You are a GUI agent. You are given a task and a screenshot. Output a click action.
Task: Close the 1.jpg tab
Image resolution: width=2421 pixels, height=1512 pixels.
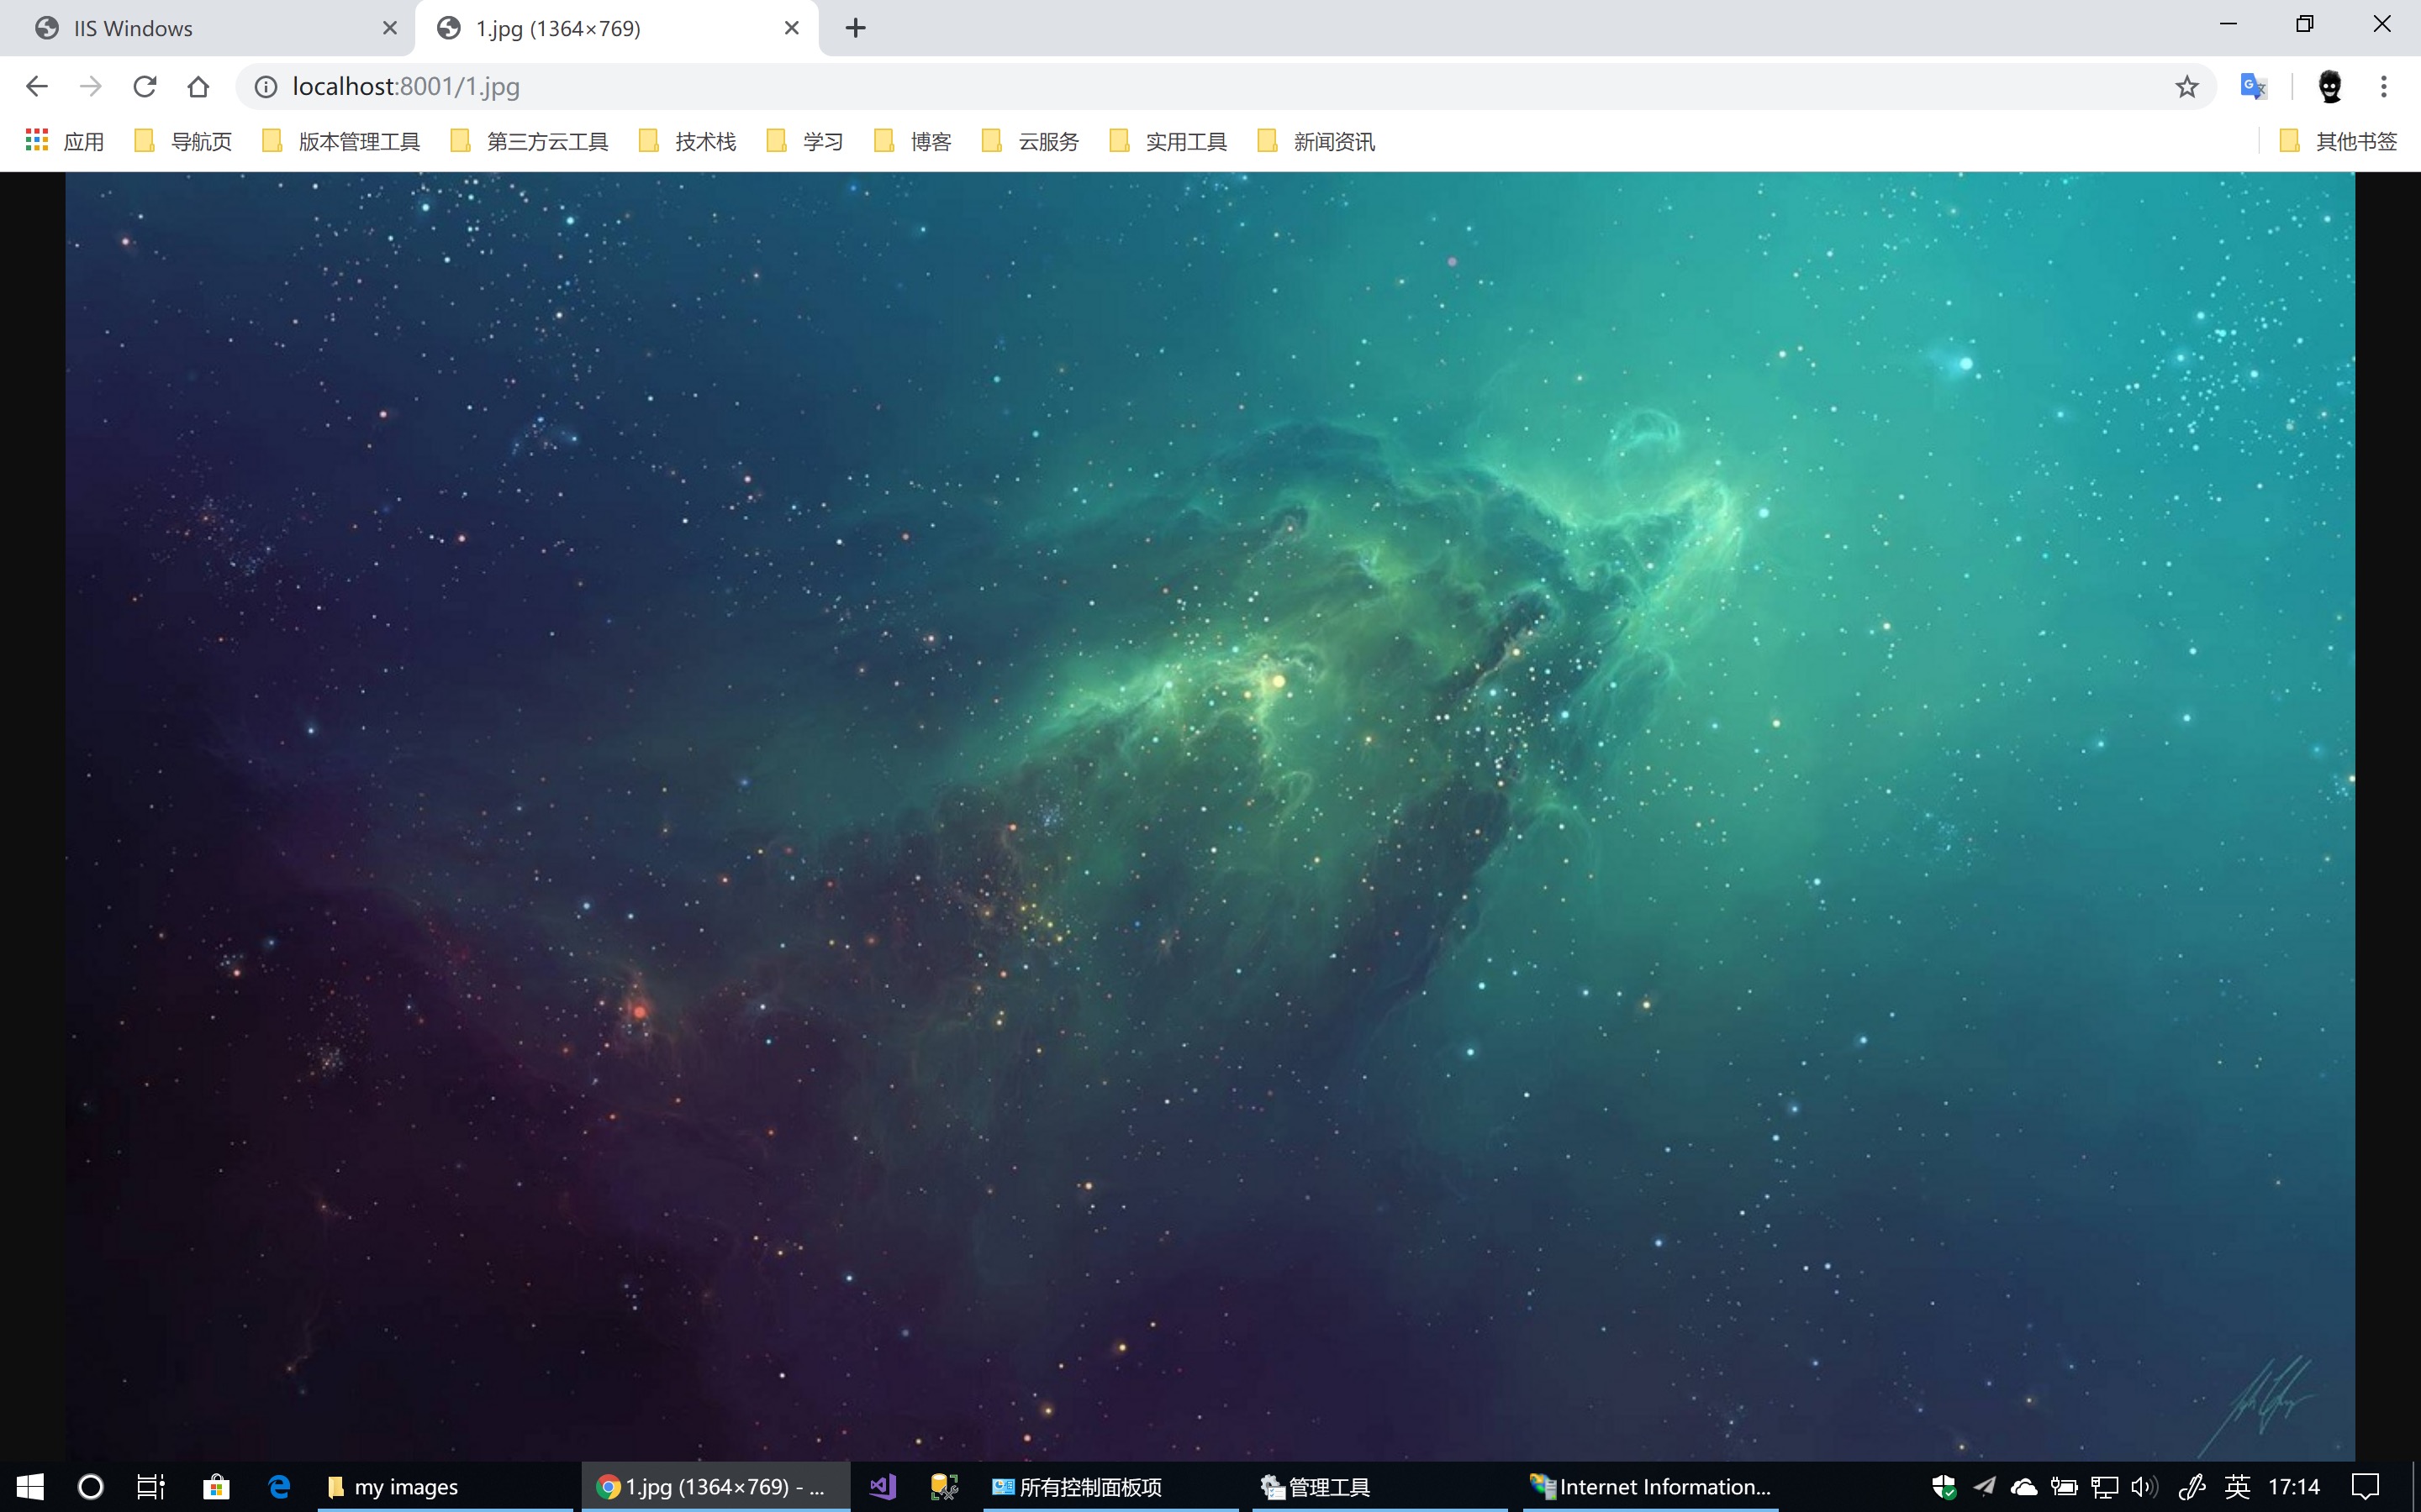click(791, 28)
